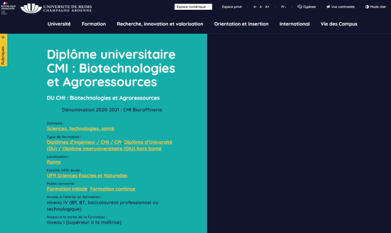This screenshot has height=233, width=391.
Task: Open the Formation menu
Action: tap(94, 24)
